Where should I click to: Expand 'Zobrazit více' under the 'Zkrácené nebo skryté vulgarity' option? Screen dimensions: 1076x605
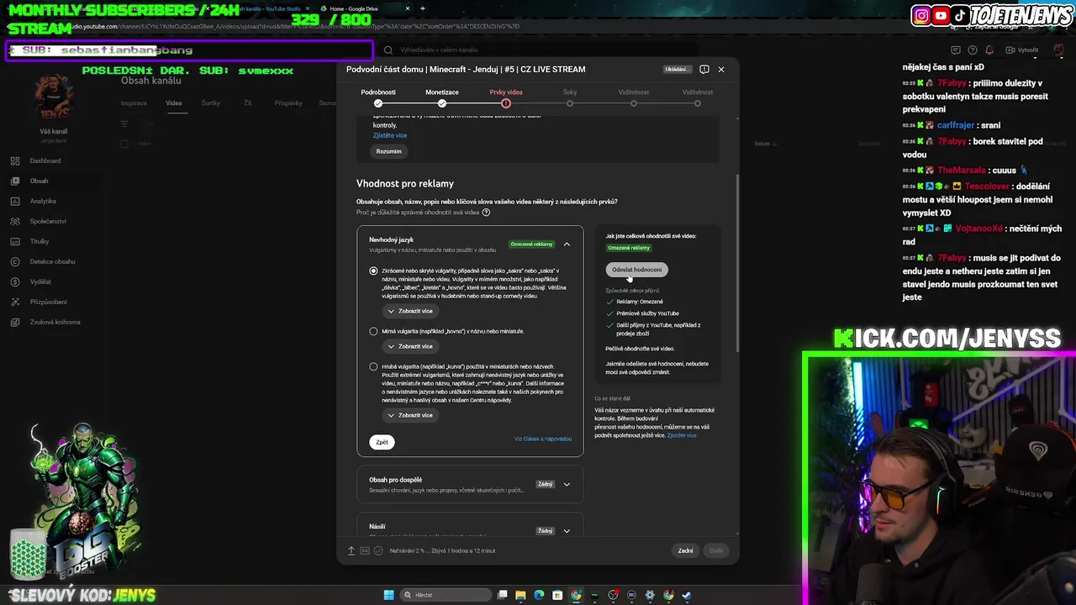(410, 311)
